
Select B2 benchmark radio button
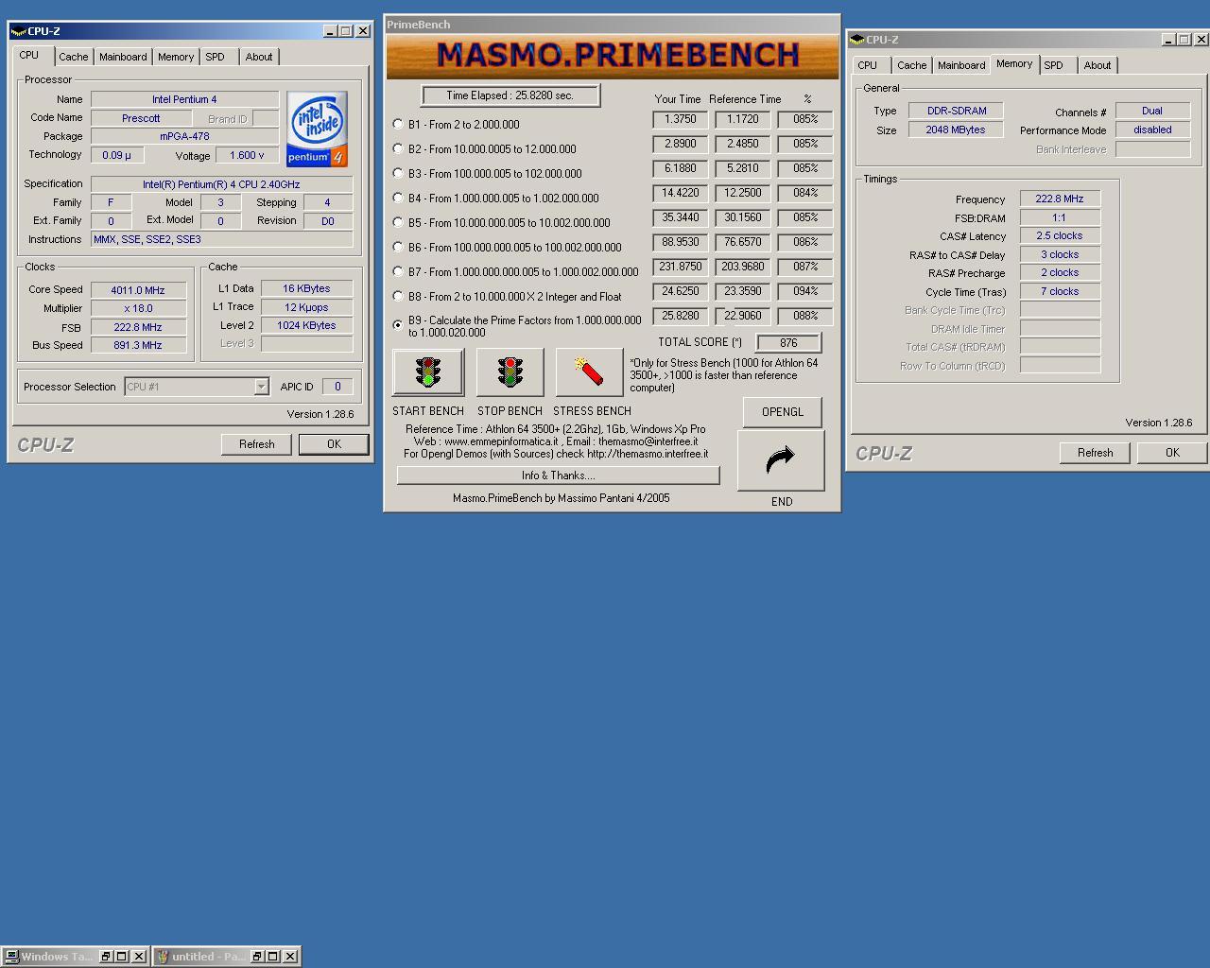[x=398, y=148]
